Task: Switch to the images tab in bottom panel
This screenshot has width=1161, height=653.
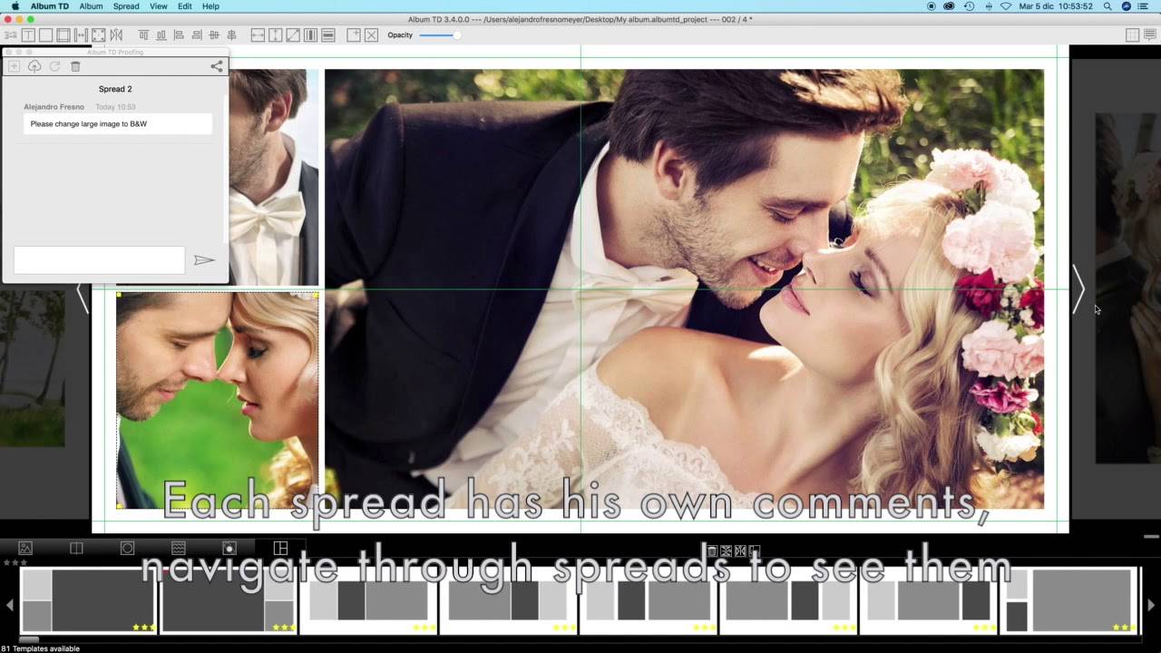Action: click(25, 548)
